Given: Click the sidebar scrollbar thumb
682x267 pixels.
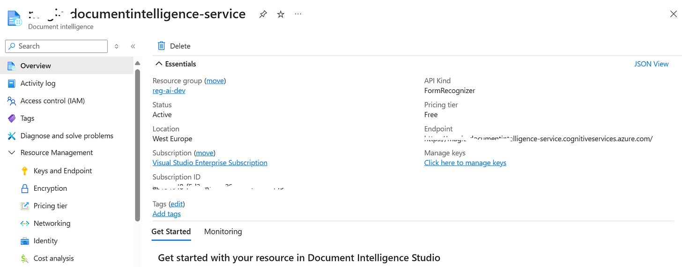Looking at the screenshot, I should pyautogui.click(x=137, y=144).
